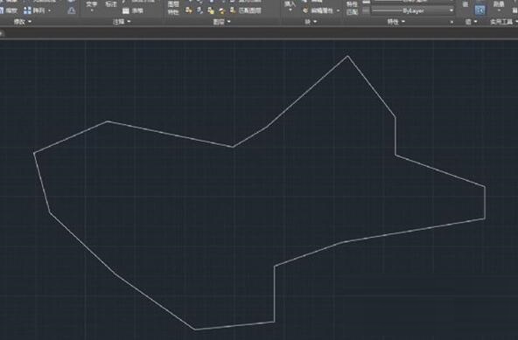
Task: Expand the 注释 (Annotation) panel
Action: coord(122,22)
